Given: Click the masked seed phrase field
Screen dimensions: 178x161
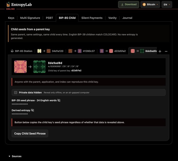Looking at the screenshot, I should pyautogui.click(x=20, y=104).
